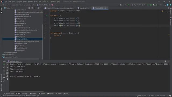Open the Version Control tool window
This screenshot has width=172, height=97.
[x=9, y=93]
